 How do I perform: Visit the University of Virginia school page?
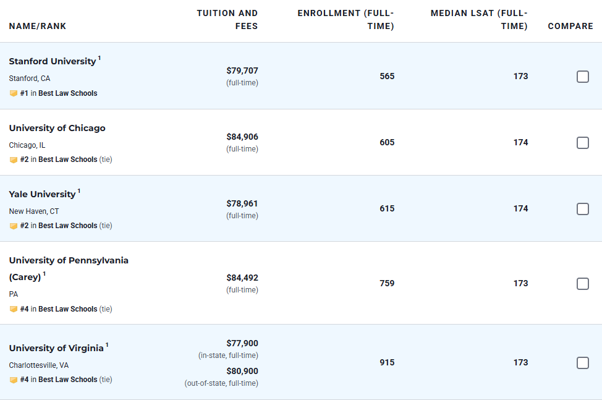point(56,348)
